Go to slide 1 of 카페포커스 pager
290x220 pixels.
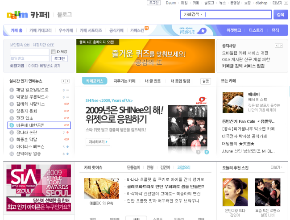coord(199,152)
